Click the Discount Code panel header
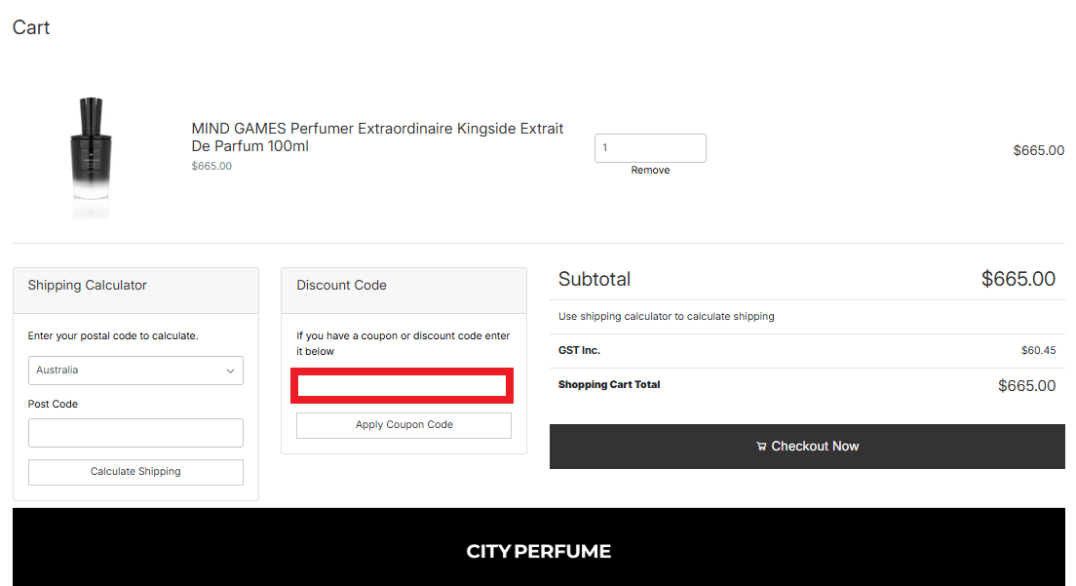 pos(342,285)
